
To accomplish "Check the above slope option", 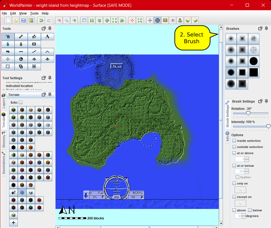I will (234, 210).
